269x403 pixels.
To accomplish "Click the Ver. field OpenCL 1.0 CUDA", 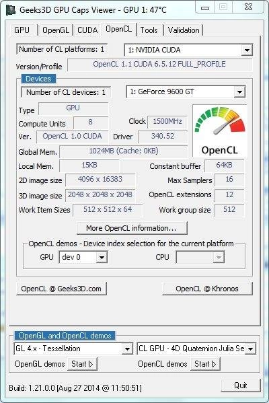I will (72, 137).
